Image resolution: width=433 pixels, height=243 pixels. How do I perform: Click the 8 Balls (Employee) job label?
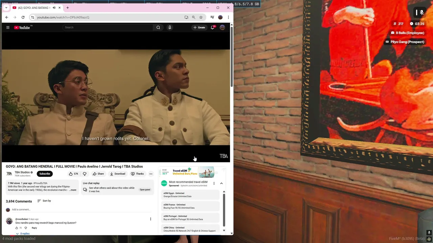tap(407, 33)
